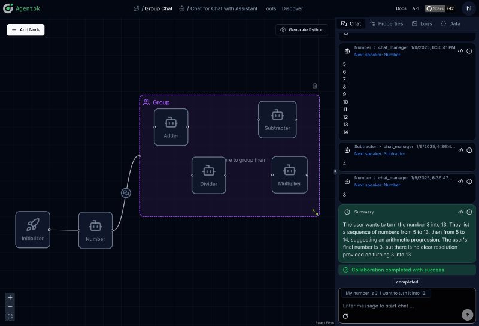Use the sample prompt about turning 3 into 13
The height and width of the screenshot is (326, 479).
386,293
